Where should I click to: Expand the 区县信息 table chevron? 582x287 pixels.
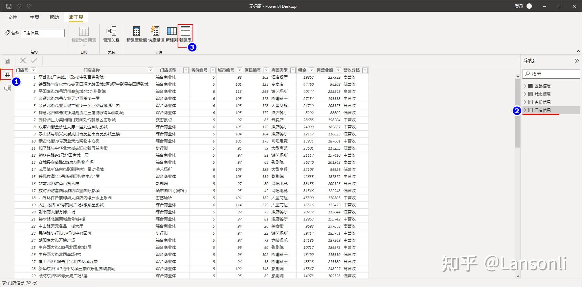(x=525, y=86)
